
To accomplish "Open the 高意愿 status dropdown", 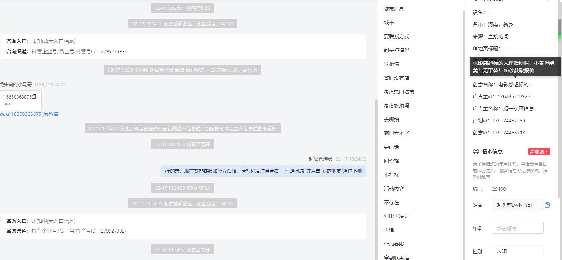I will click(539, 151).
